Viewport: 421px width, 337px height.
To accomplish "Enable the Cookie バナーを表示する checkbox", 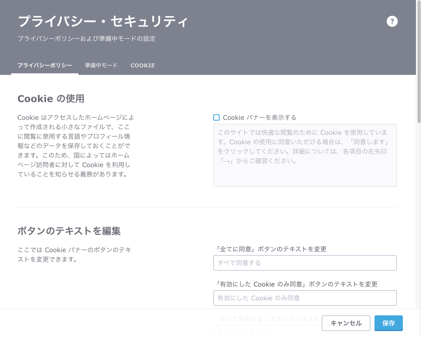I will [216, 117].
